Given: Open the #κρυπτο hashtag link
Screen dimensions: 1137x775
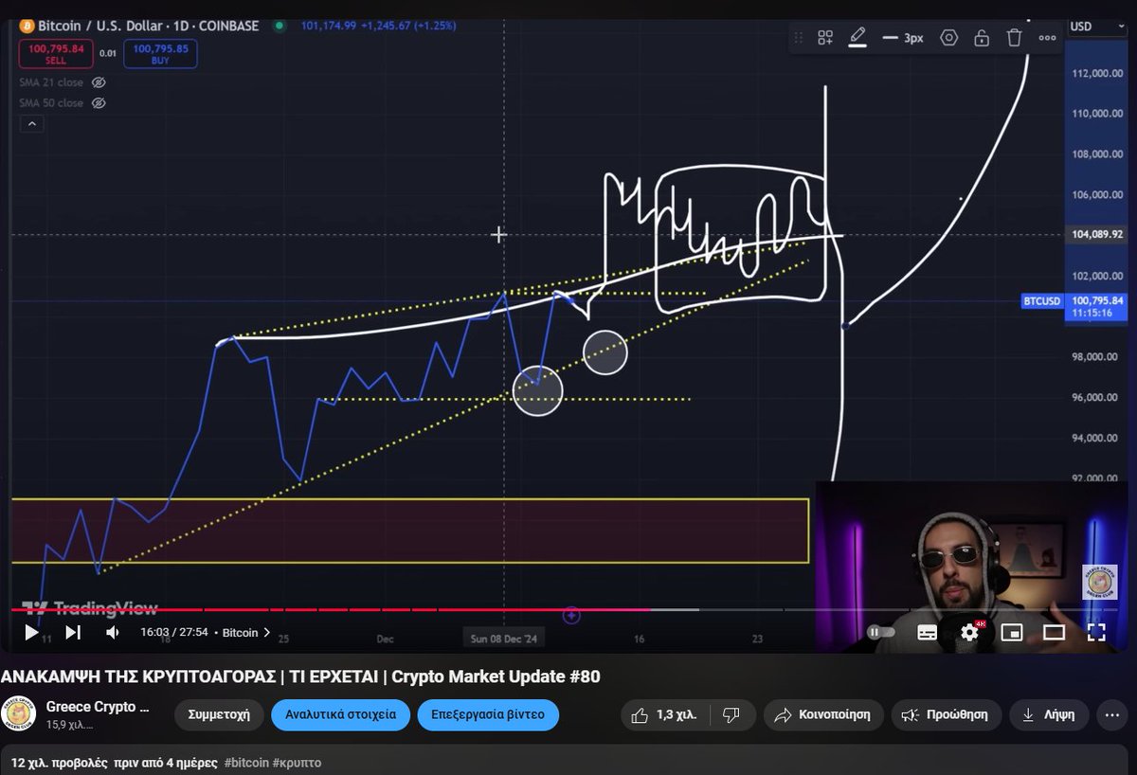Looking at the screenshot, I should pyautogui.click(x=297, y=763).
